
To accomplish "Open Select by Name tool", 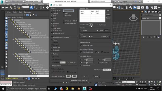I will click(x=35, y=8).
